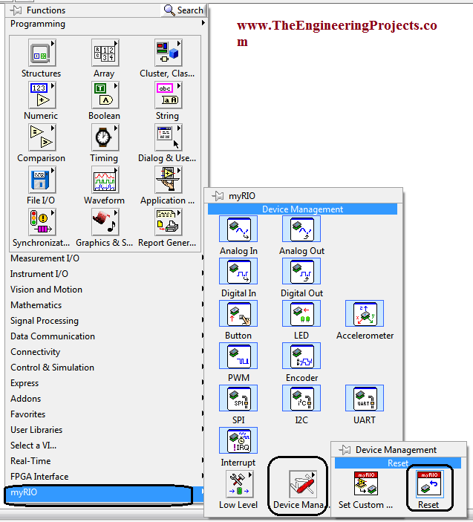473x522 pixels.
Task: Expand the Data Communication category
Action: click(x=106, y=336)
